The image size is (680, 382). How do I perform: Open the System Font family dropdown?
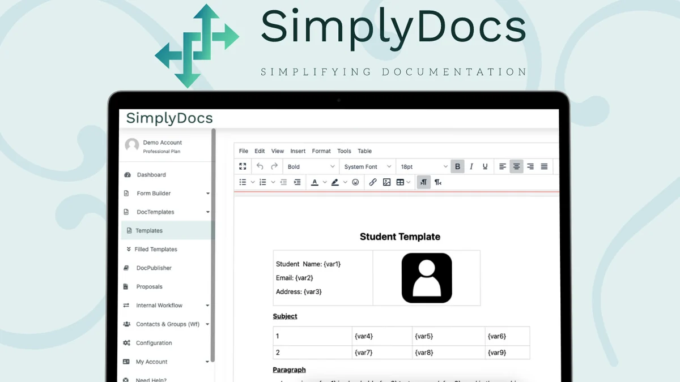click(367, 167)
